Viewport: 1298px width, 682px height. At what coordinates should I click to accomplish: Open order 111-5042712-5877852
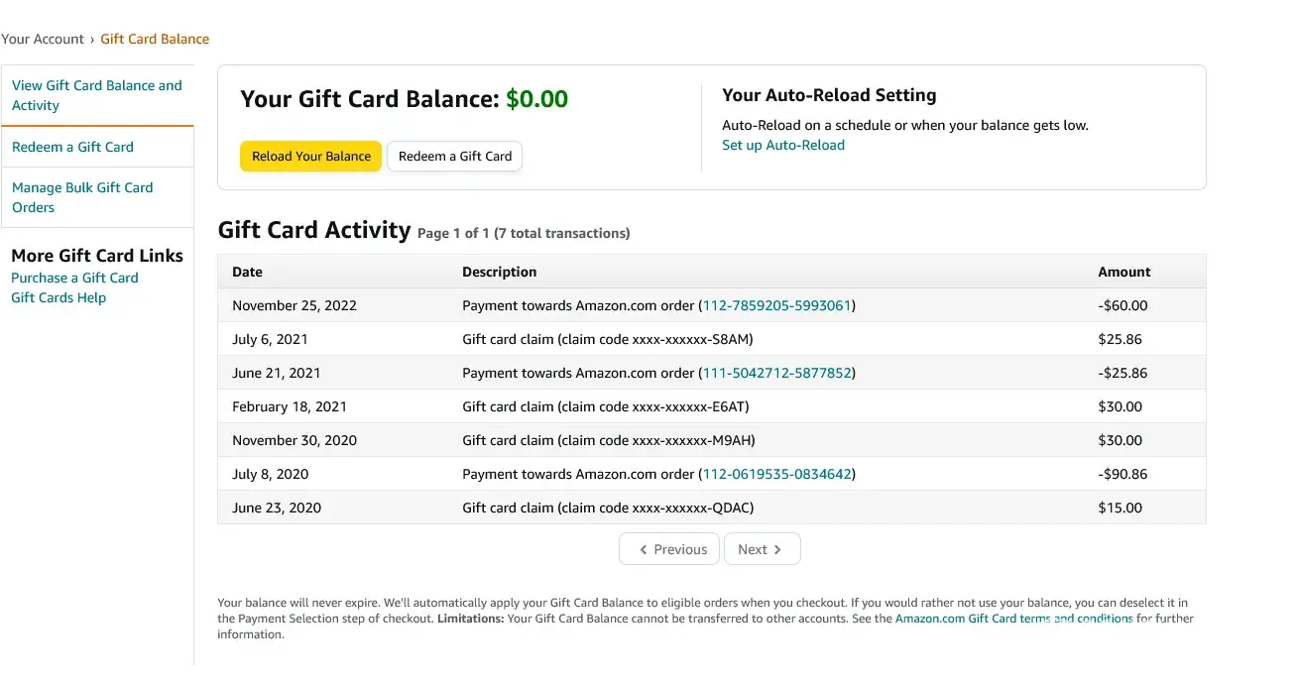pos(777,373)
